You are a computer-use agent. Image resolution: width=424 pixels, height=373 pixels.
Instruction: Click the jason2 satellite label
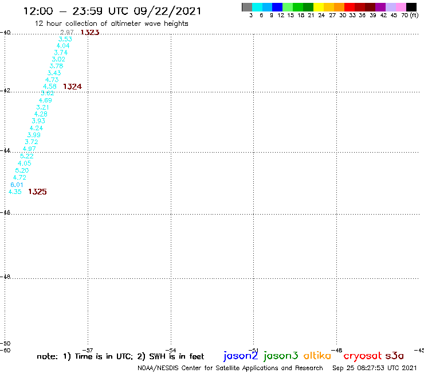tap(241, 356)
